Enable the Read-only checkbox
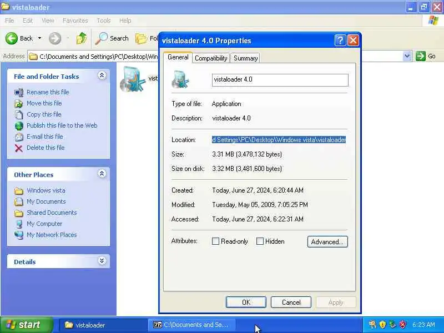This screenshot has width=444, height=333. pyautogui.click(x=215, y=241)
